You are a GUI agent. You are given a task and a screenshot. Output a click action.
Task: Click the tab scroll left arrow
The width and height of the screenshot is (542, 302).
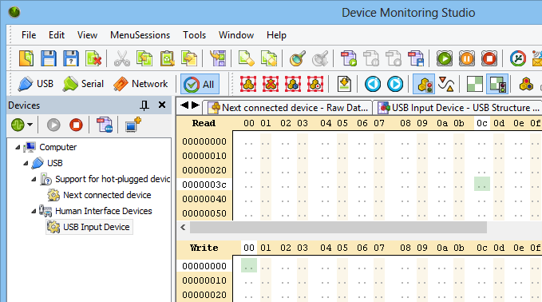pyautogui.click(x=184, y=105)
